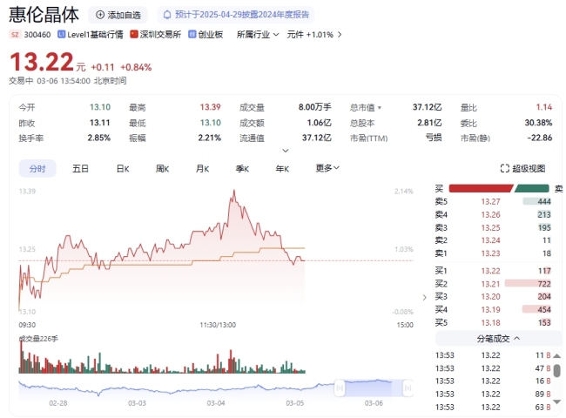Click 买5 price 13.18
Image resolution: width=566 pixels, height=418 pixels.
click(490, 323)
